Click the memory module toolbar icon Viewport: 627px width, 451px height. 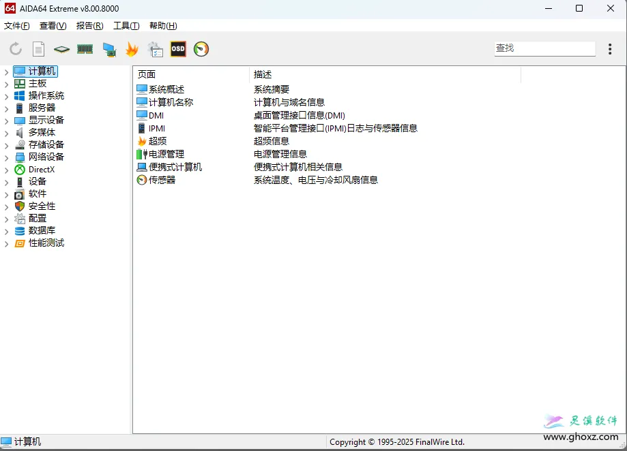[85, 49]
